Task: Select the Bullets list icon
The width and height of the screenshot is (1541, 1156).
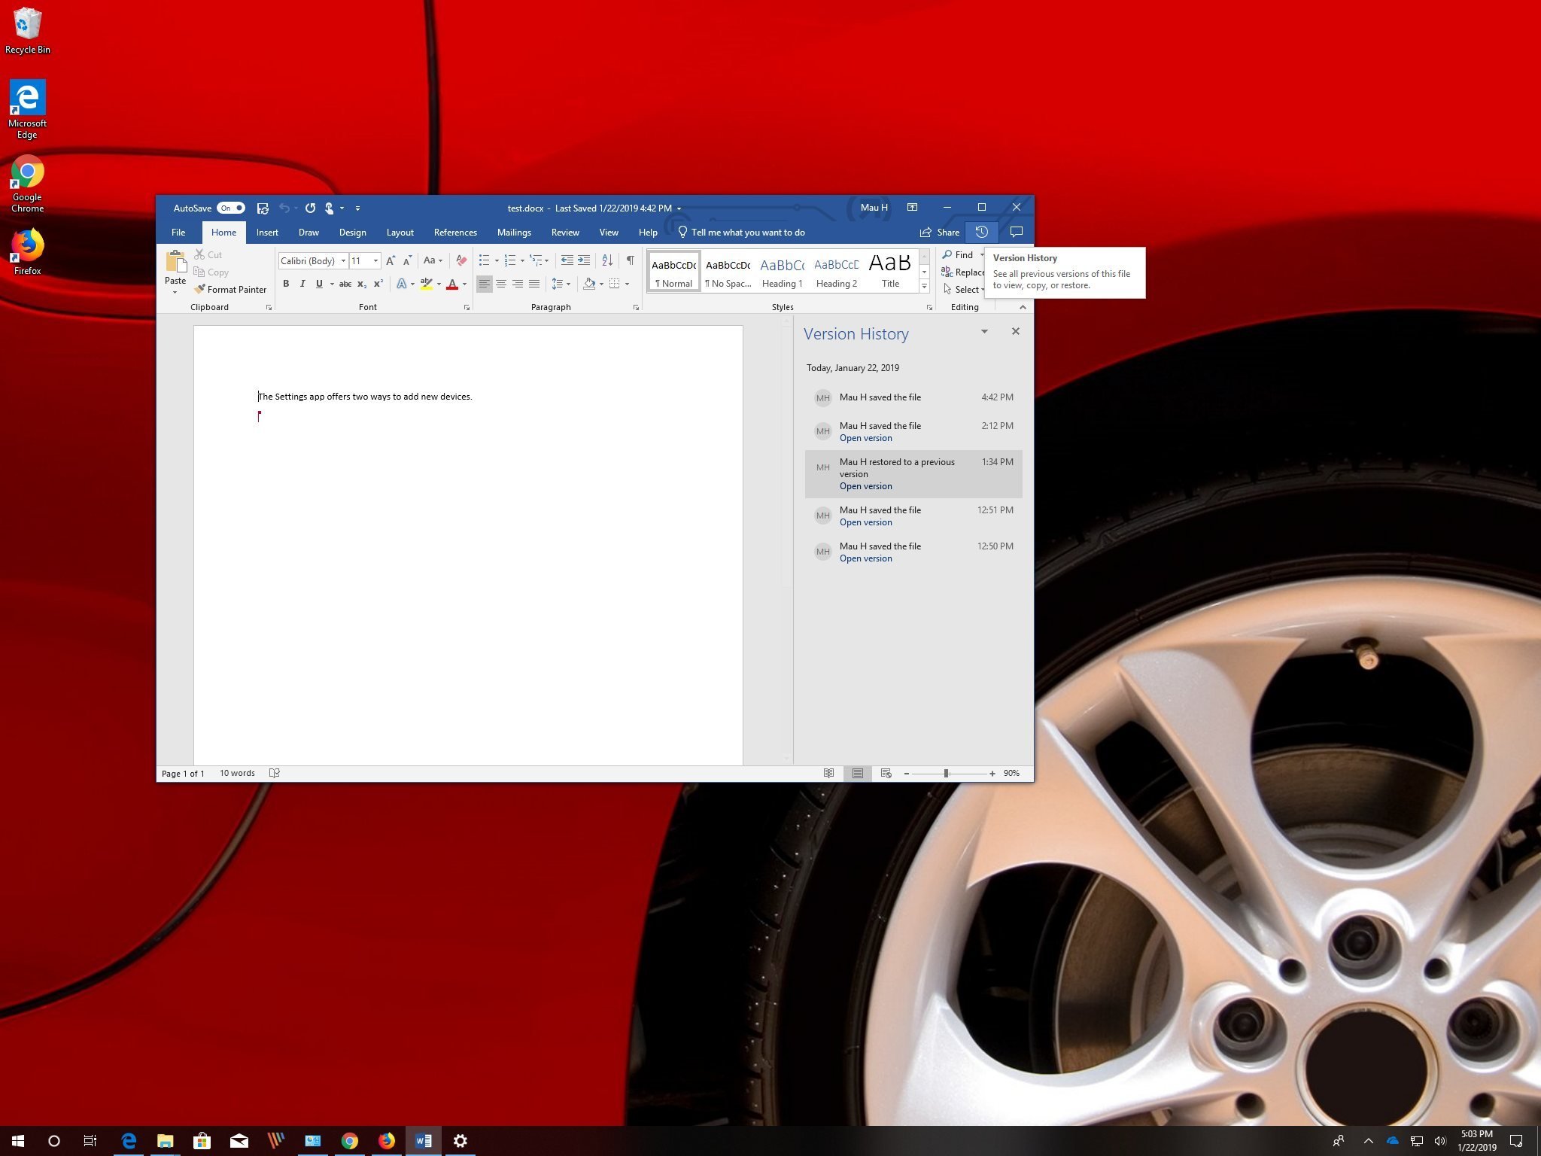Action: point(482,259)
